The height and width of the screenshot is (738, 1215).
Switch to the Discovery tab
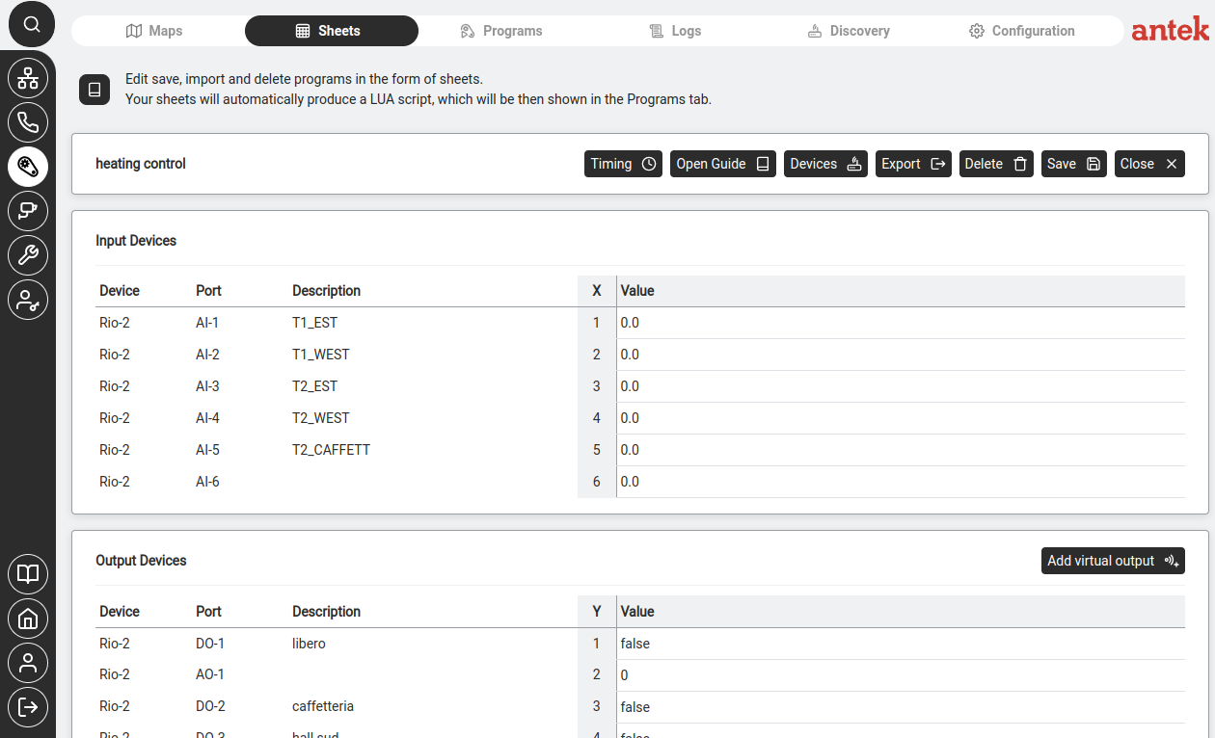pyautogui.click(x=849, y=31)
